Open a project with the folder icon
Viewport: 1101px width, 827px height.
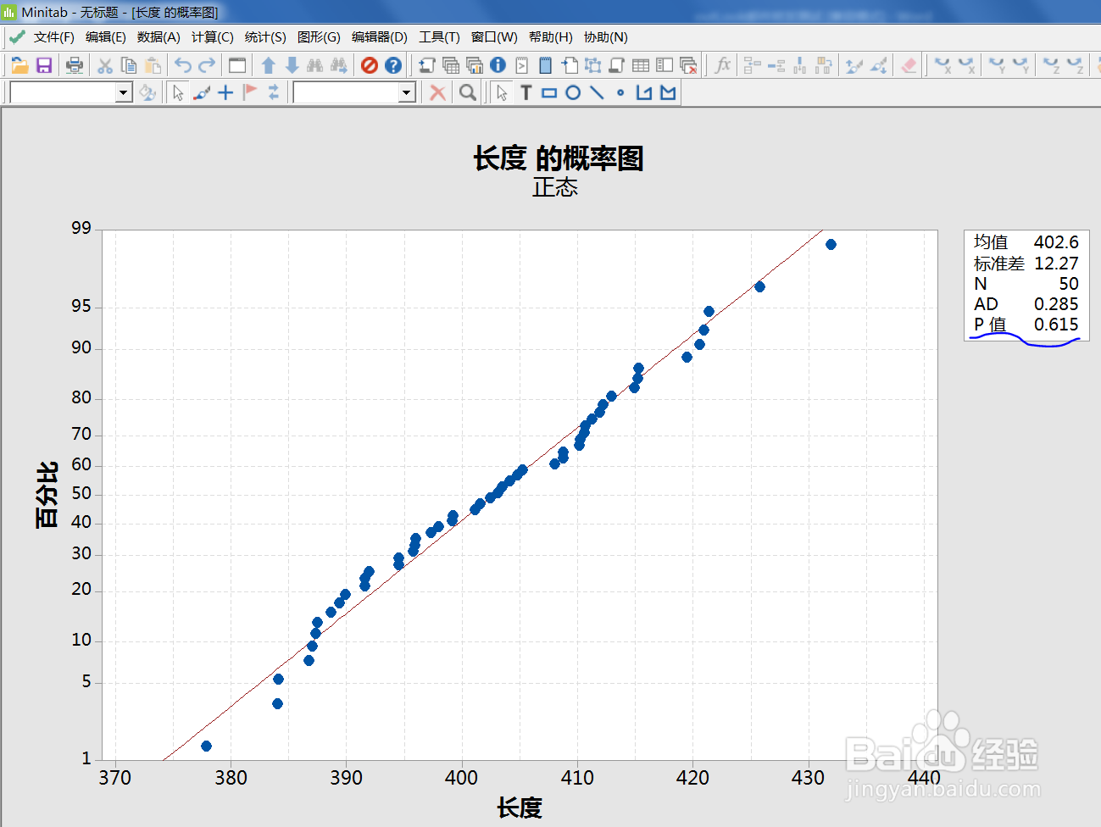coord(19,65)
